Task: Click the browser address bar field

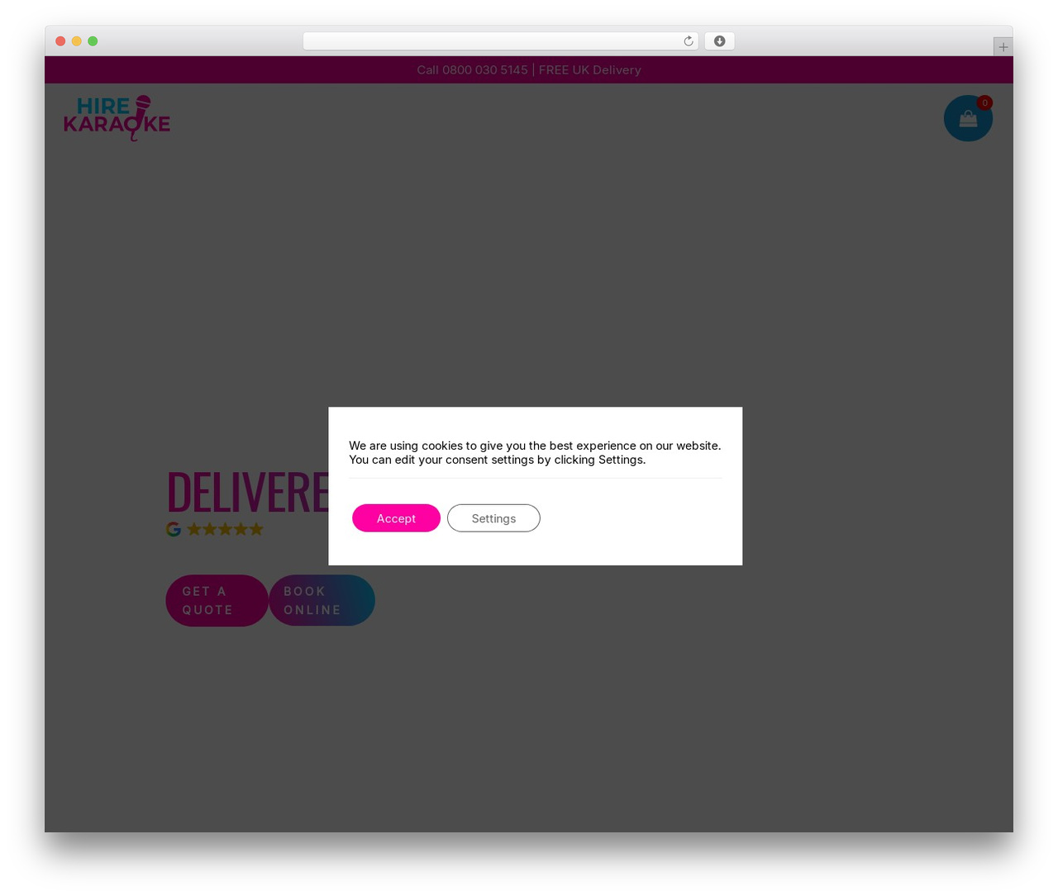Action: (x=501, y=41)
